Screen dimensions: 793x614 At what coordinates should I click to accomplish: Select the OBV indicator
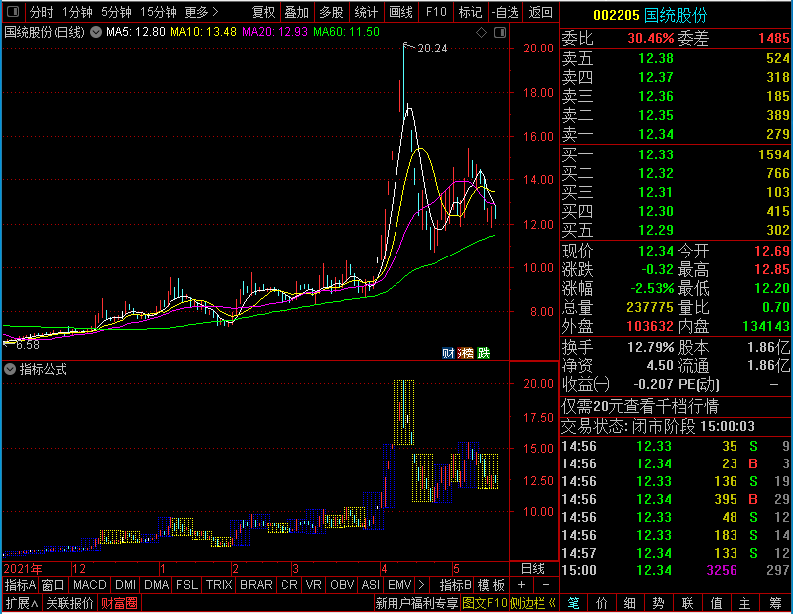[x=342, y=585]
